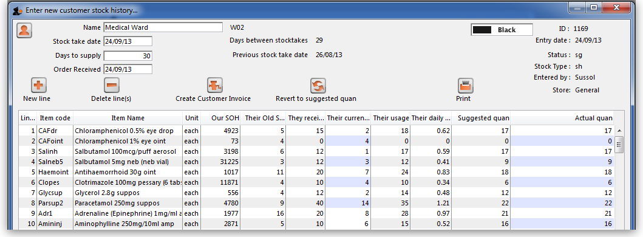This screenshot has width=643, height=237.
Task: Click Actual quan cell for Parsup2 row
Action: 562,203
